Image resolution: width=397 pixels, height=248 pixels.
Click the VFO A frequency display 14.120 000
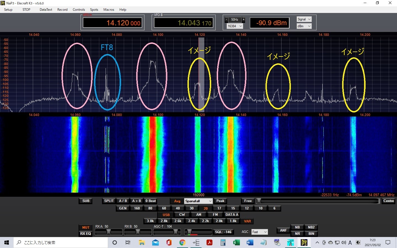click(112, 23)
